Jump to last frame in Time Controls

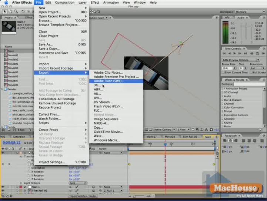click(246, 53)
